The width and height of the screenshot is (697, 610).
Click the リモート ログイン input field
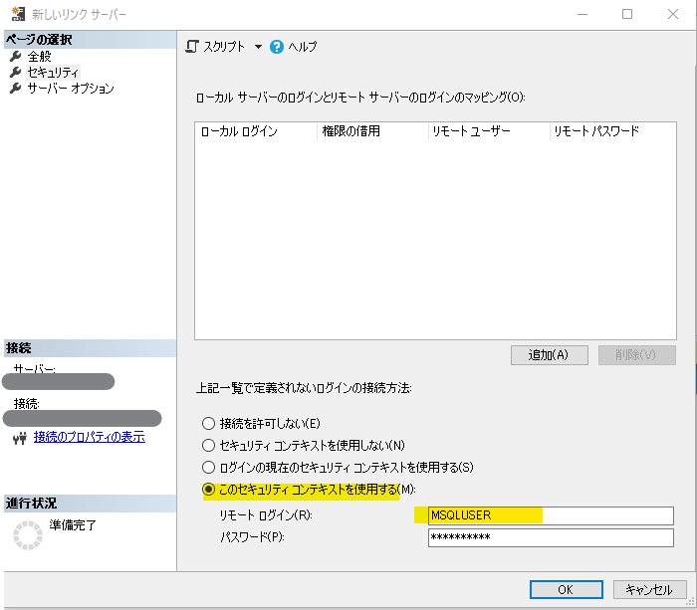coord(550,515)
